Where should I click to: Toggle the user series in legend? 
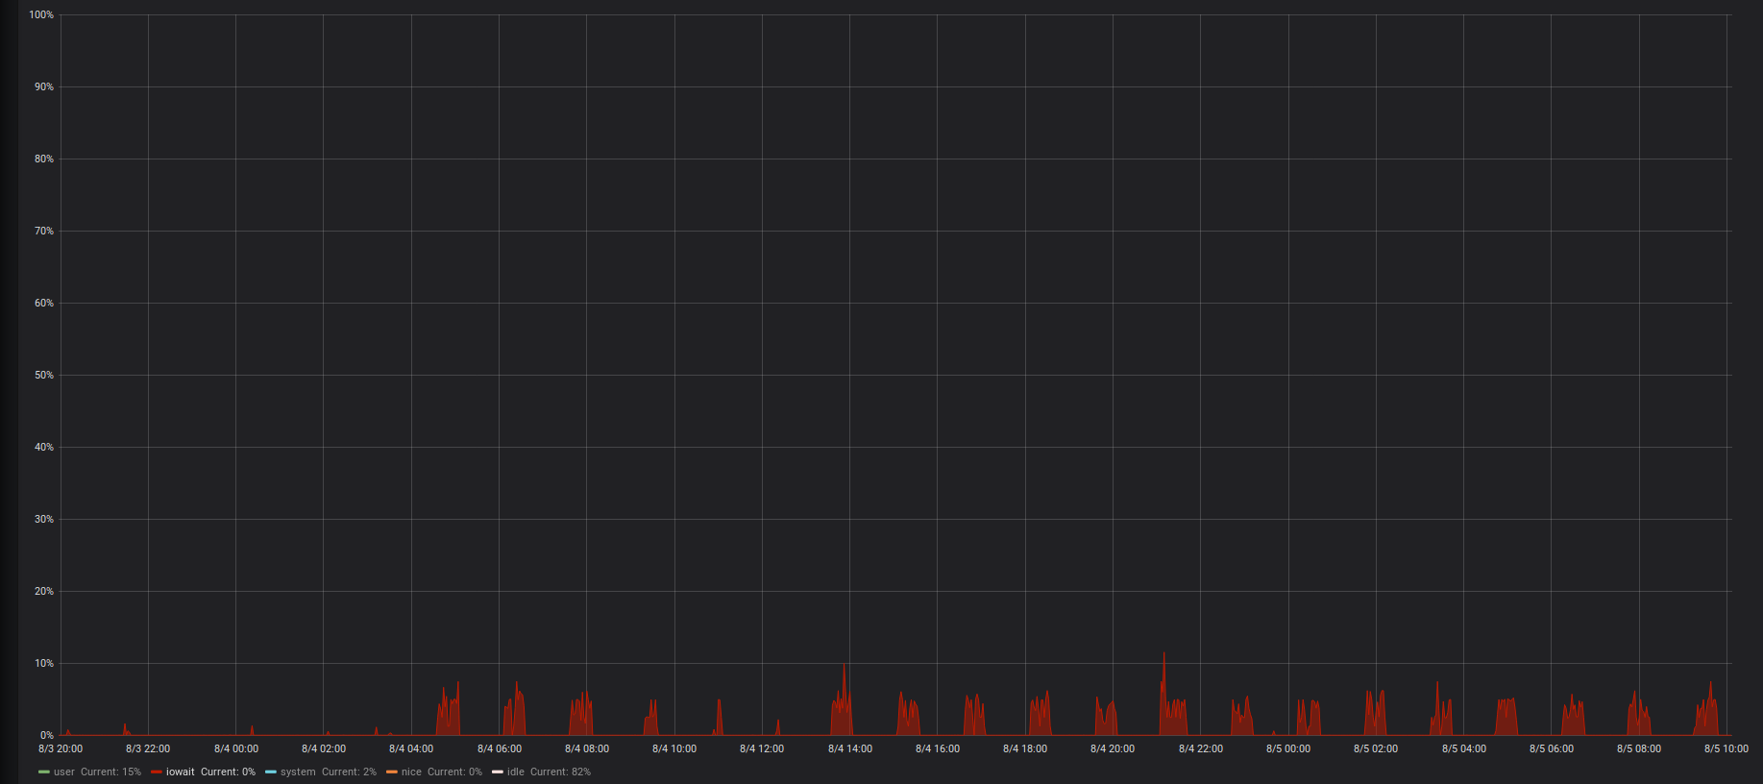click(x=64, y=772)
